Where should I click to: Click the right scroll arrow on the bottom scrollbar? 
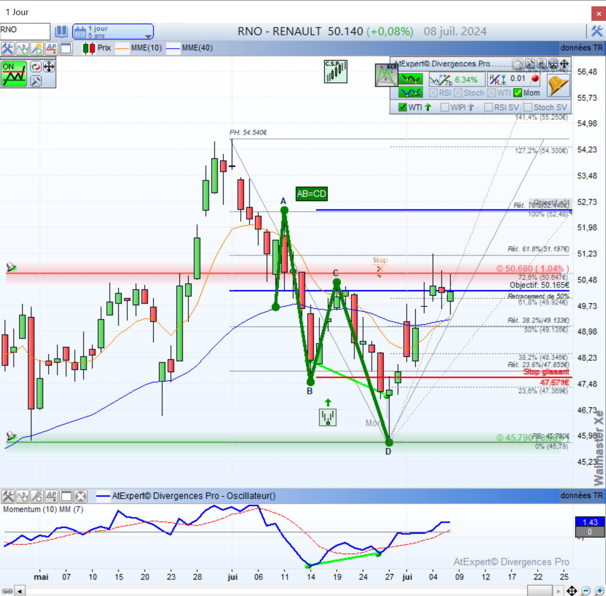[x=559, y=591]
